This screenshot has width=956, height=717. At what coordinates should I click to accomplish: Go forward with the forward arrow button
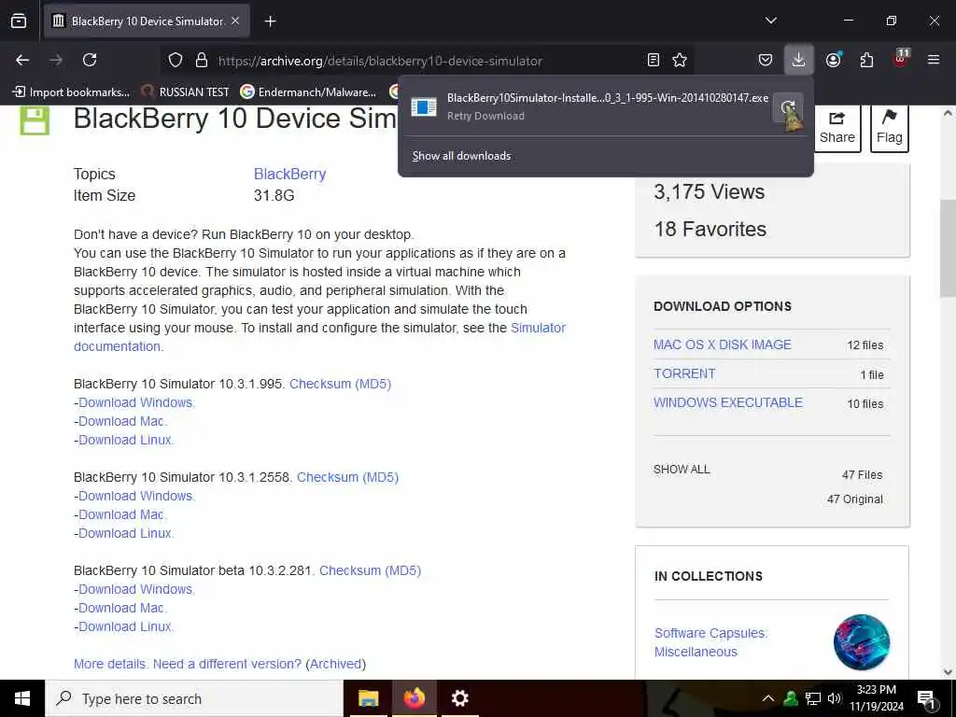(x=56, y=60)
